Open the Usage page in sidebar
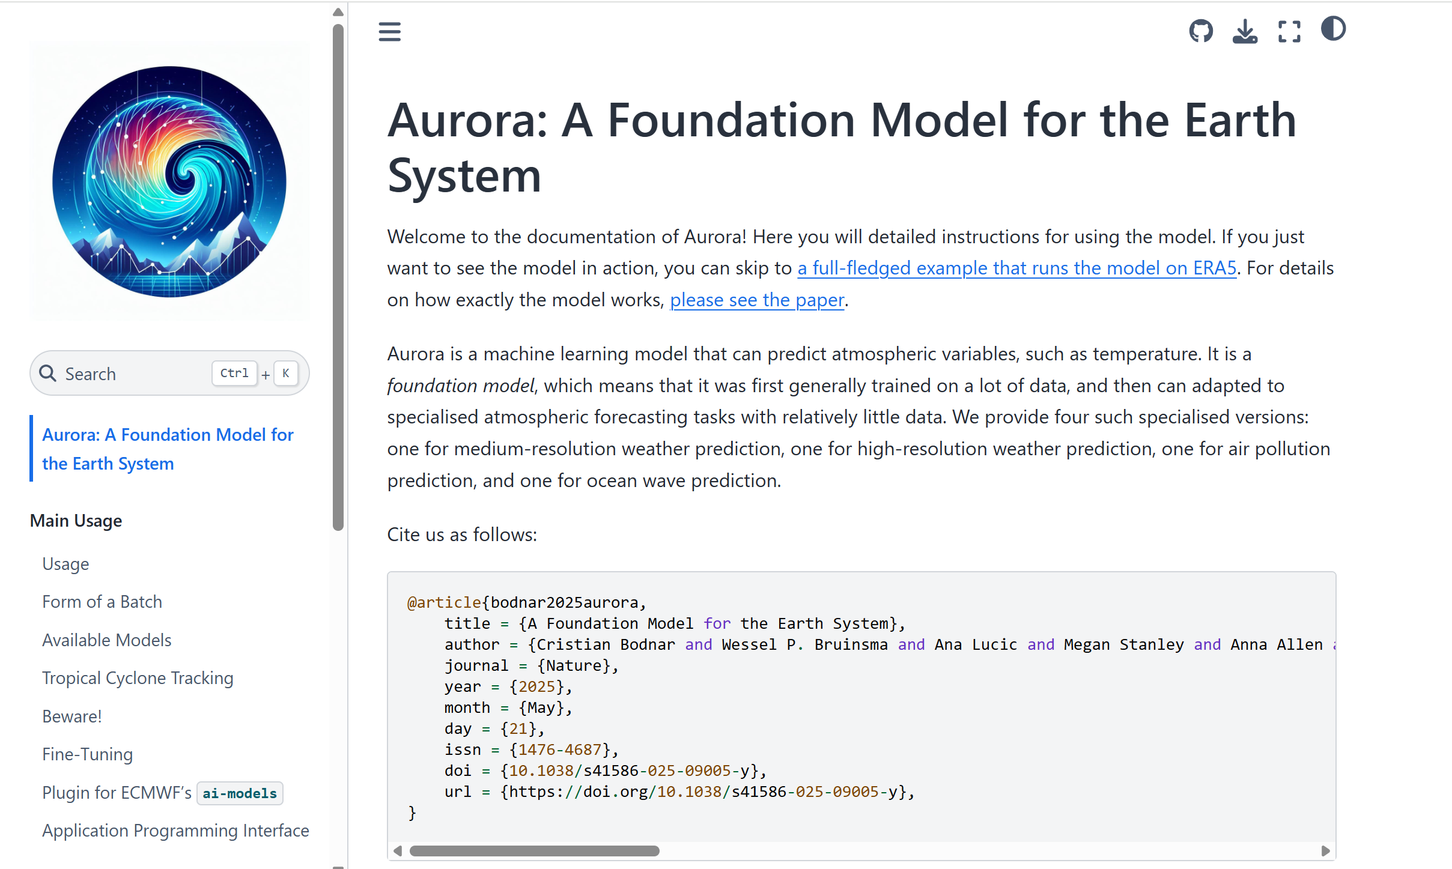 pos(65,564)
